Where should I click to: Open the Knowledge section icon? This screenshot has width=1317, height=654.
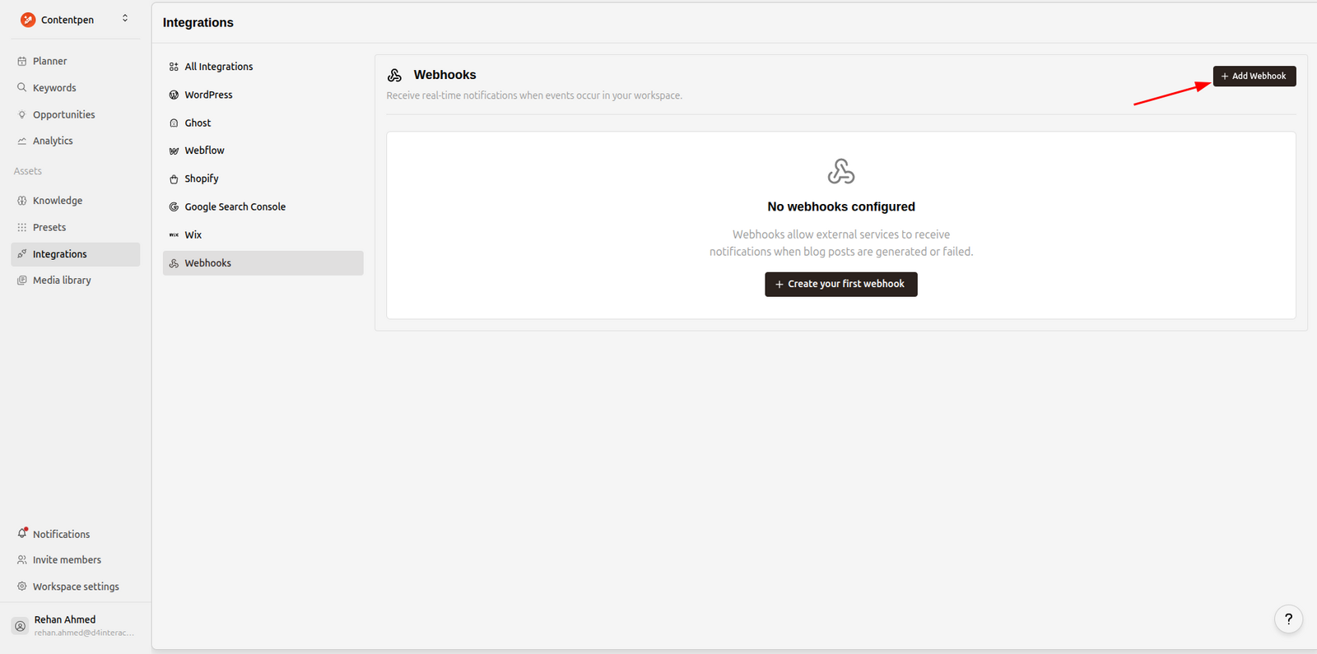(22, 200)
